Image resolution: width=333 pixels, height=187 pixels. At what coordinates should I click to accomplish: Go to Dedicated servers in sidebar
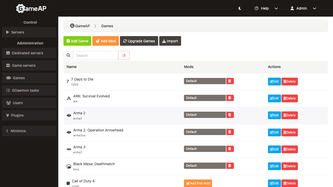(x=29, y=53)
